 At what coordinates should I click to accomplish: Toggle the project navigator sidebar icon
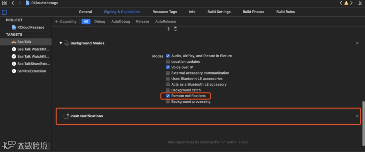point(4,12)
